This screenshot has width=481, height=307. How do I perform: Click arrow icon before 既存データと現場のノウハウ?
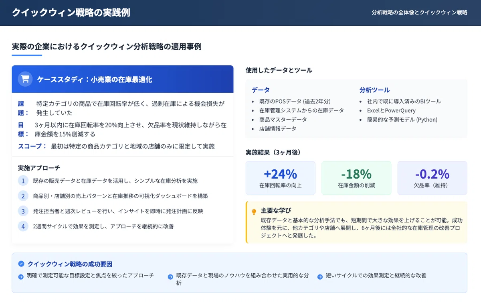coord(170,277)
